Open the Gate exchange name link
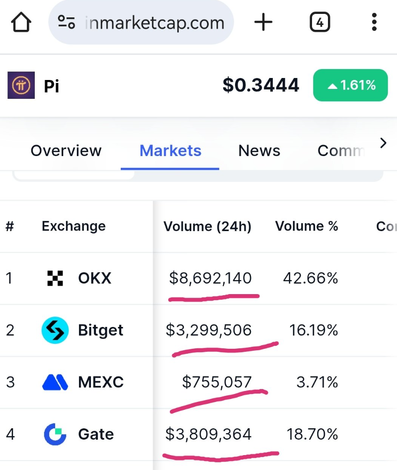 pyautogui.click(x=96, y=434)
